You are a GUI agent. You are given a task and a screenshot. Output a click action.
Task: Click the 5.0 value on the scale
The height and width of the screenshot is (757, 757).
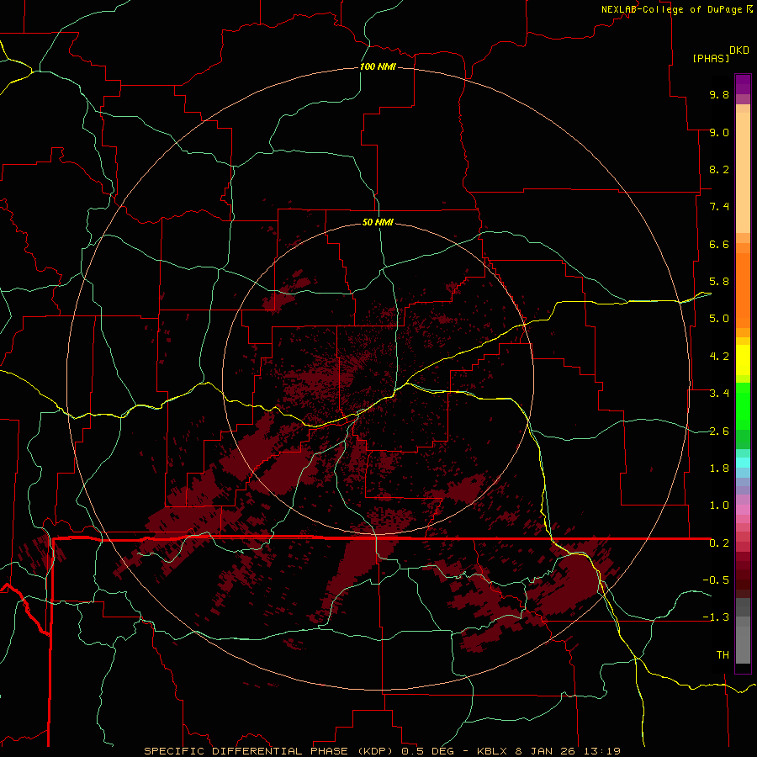point(719,319)
